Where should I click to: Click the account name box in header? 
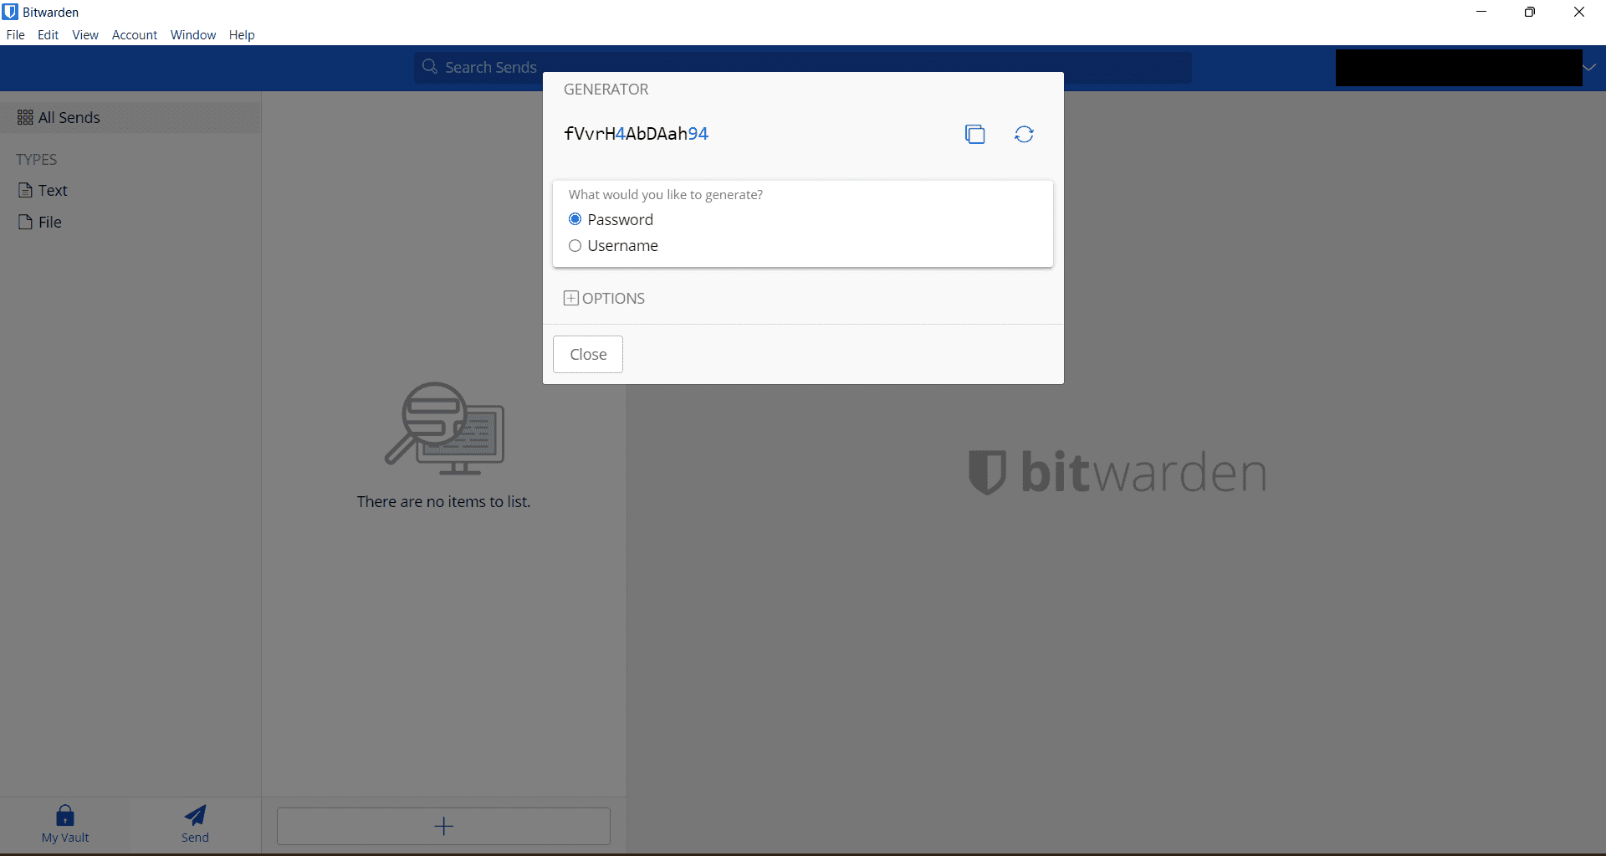[x=1459, y=68]
